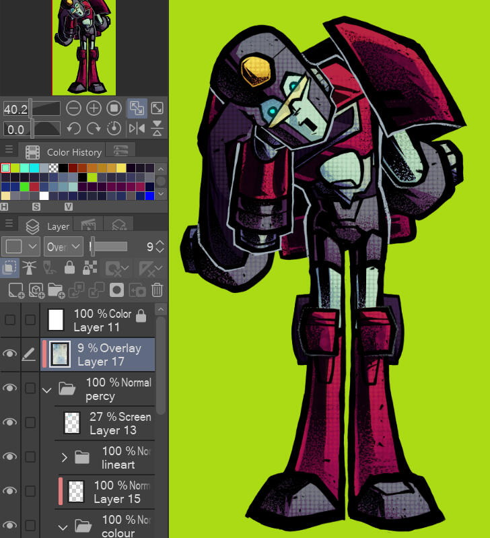Open the ruler visibility dropdown
The height and width of the screenshot is (538, 490).
coord(151,269)
